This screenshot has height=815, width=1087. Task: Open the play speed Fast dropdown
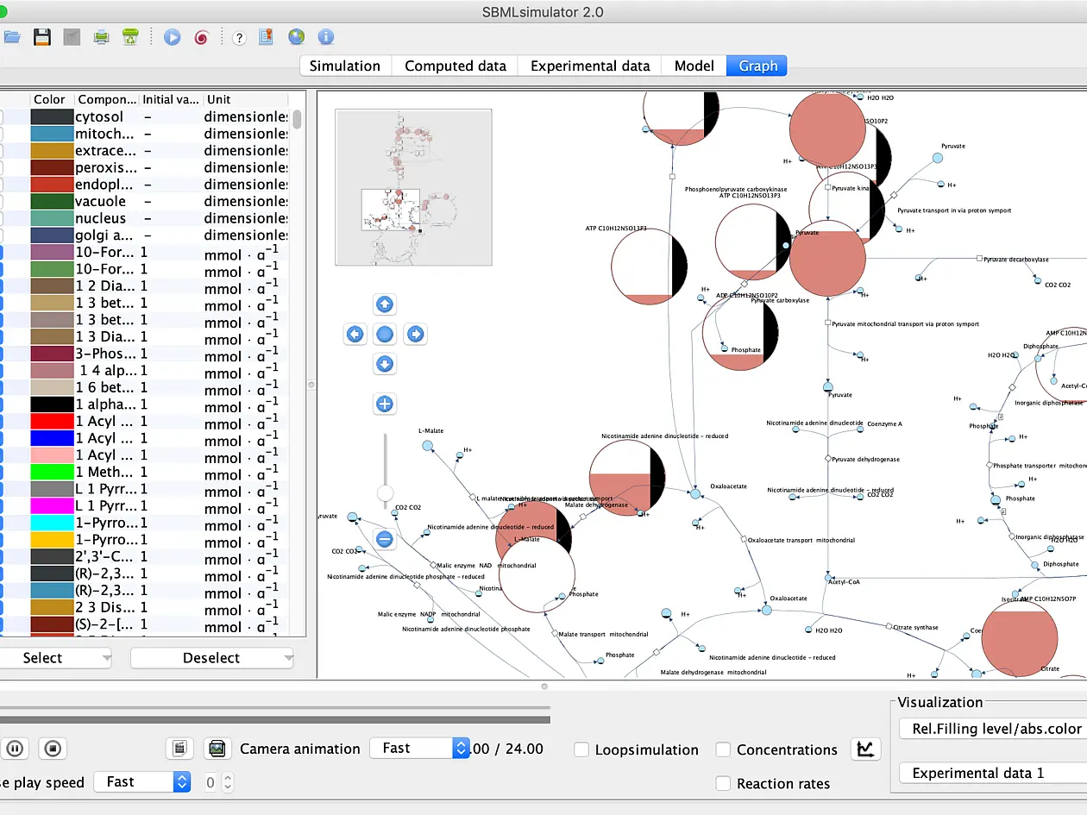tap(142, 781)
